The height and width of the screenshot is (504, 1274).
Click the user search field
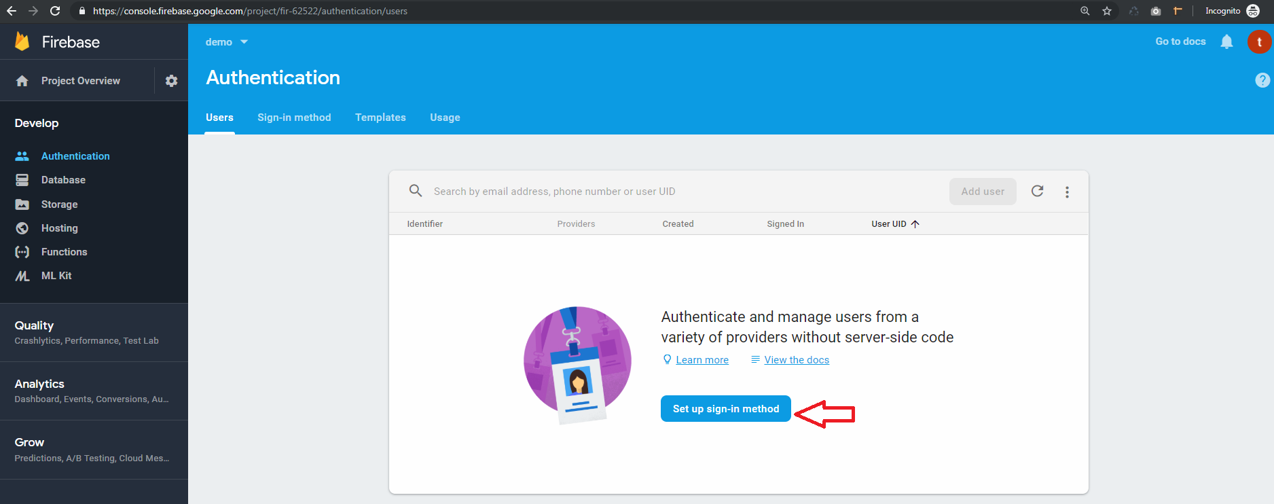679,192
